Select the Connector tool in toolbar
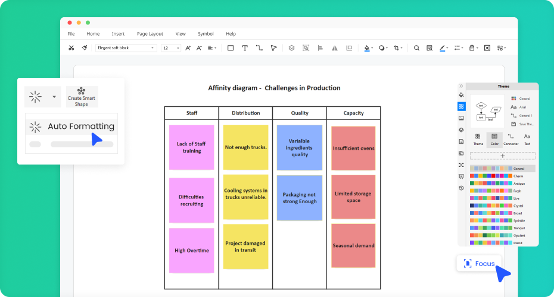 pos(259,48)
